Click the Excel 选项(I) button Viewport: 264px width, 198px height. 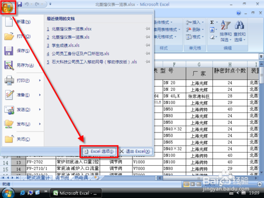99,152
